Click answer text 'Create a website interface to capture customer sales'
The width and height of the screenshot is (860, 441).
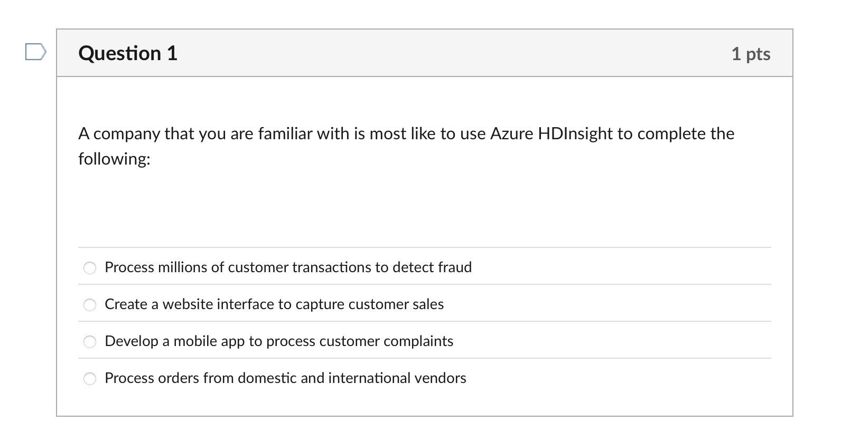pyautogui.click(x=274, y=304)
